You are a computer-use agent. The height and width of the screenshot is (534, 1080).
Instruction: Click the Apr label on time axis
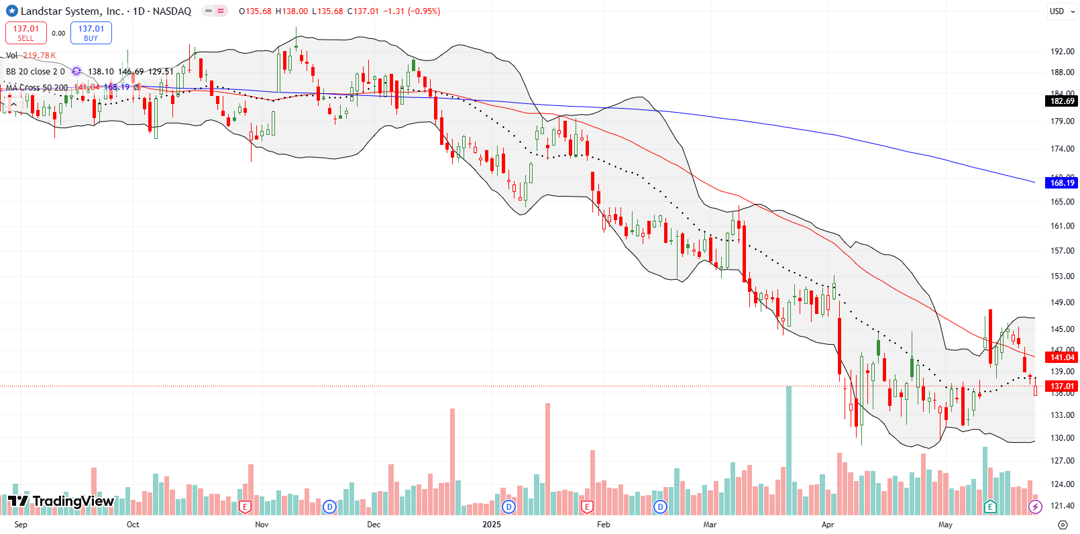tap(828, 525)
